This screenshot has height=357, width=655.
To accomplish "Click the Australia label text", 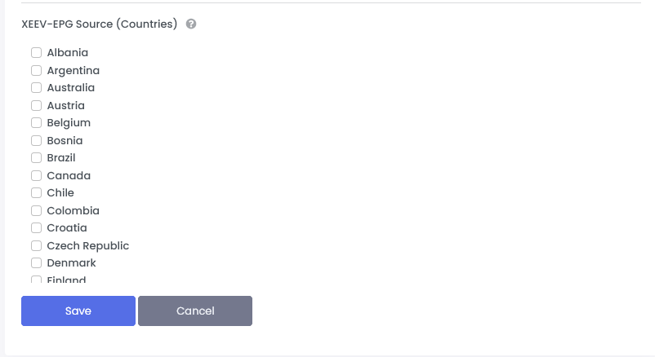I will tap(71, 88).
